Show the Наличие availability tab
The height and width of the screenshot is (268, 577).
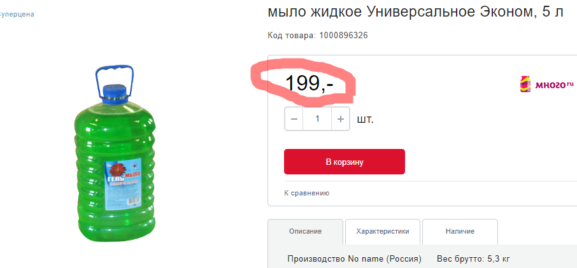tap(459, 232)
